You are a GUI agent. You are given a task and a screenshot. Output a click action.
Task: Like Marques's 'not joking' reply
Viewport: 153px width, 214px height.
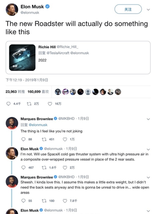[x=65, y=139]
